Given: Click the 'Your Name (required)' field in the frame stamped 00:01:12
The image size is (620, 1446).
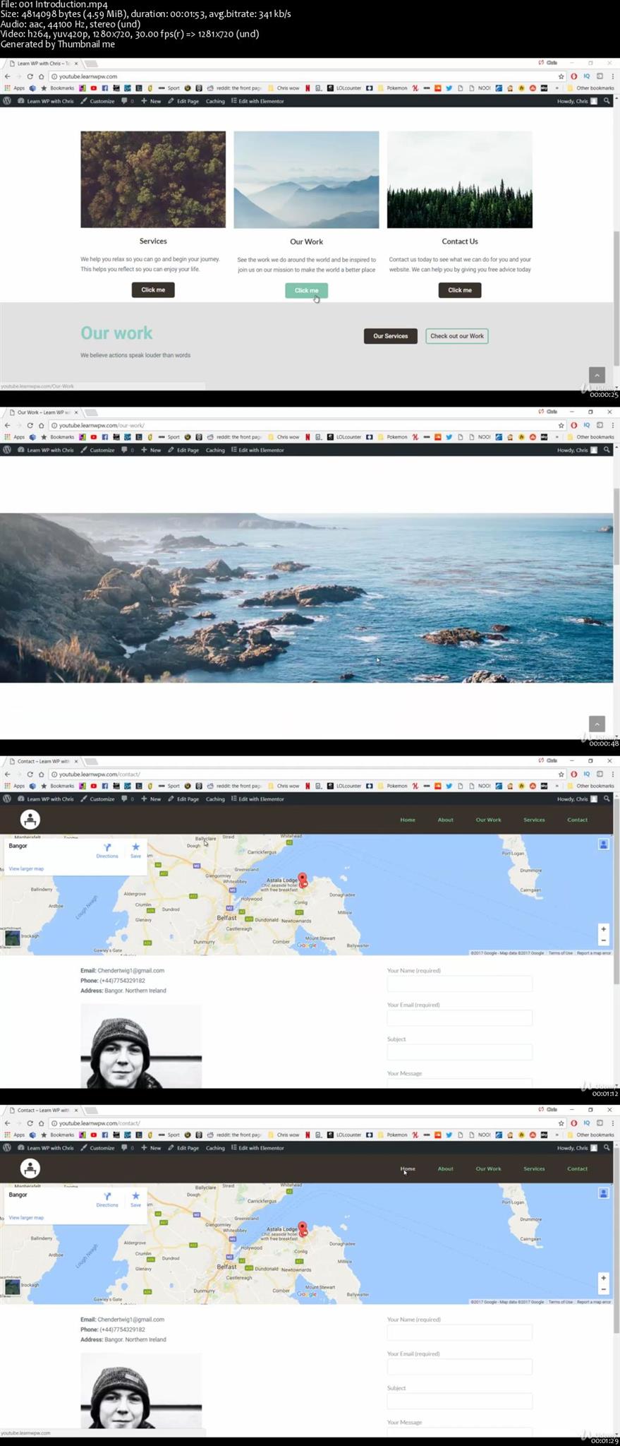Looking at the screenshot, I should [x=459, y=983].
